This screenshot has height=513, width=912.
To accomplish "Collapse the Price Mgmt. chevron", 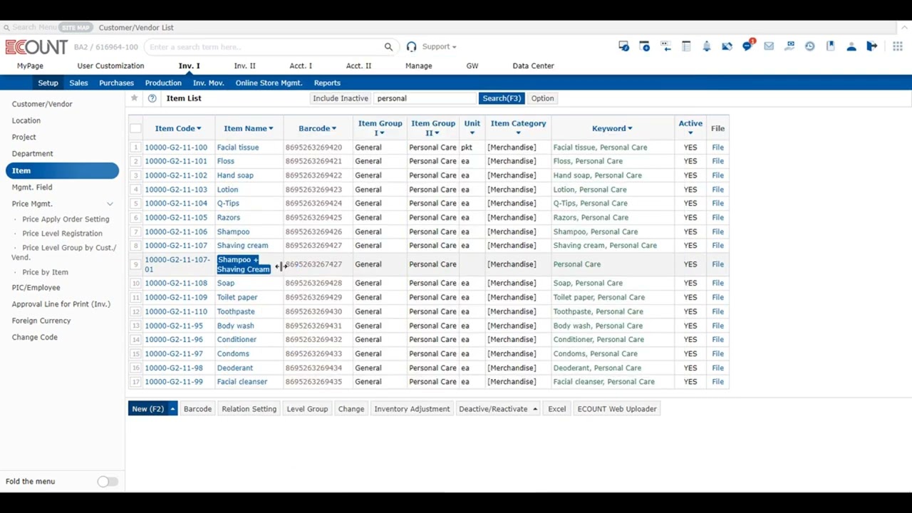I will (110, 204).
